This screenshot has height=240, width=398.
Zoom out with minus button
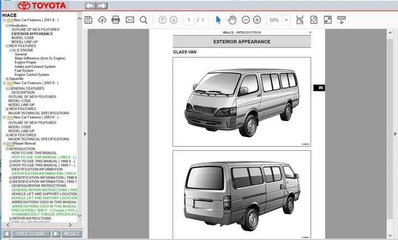click(245, 20)
